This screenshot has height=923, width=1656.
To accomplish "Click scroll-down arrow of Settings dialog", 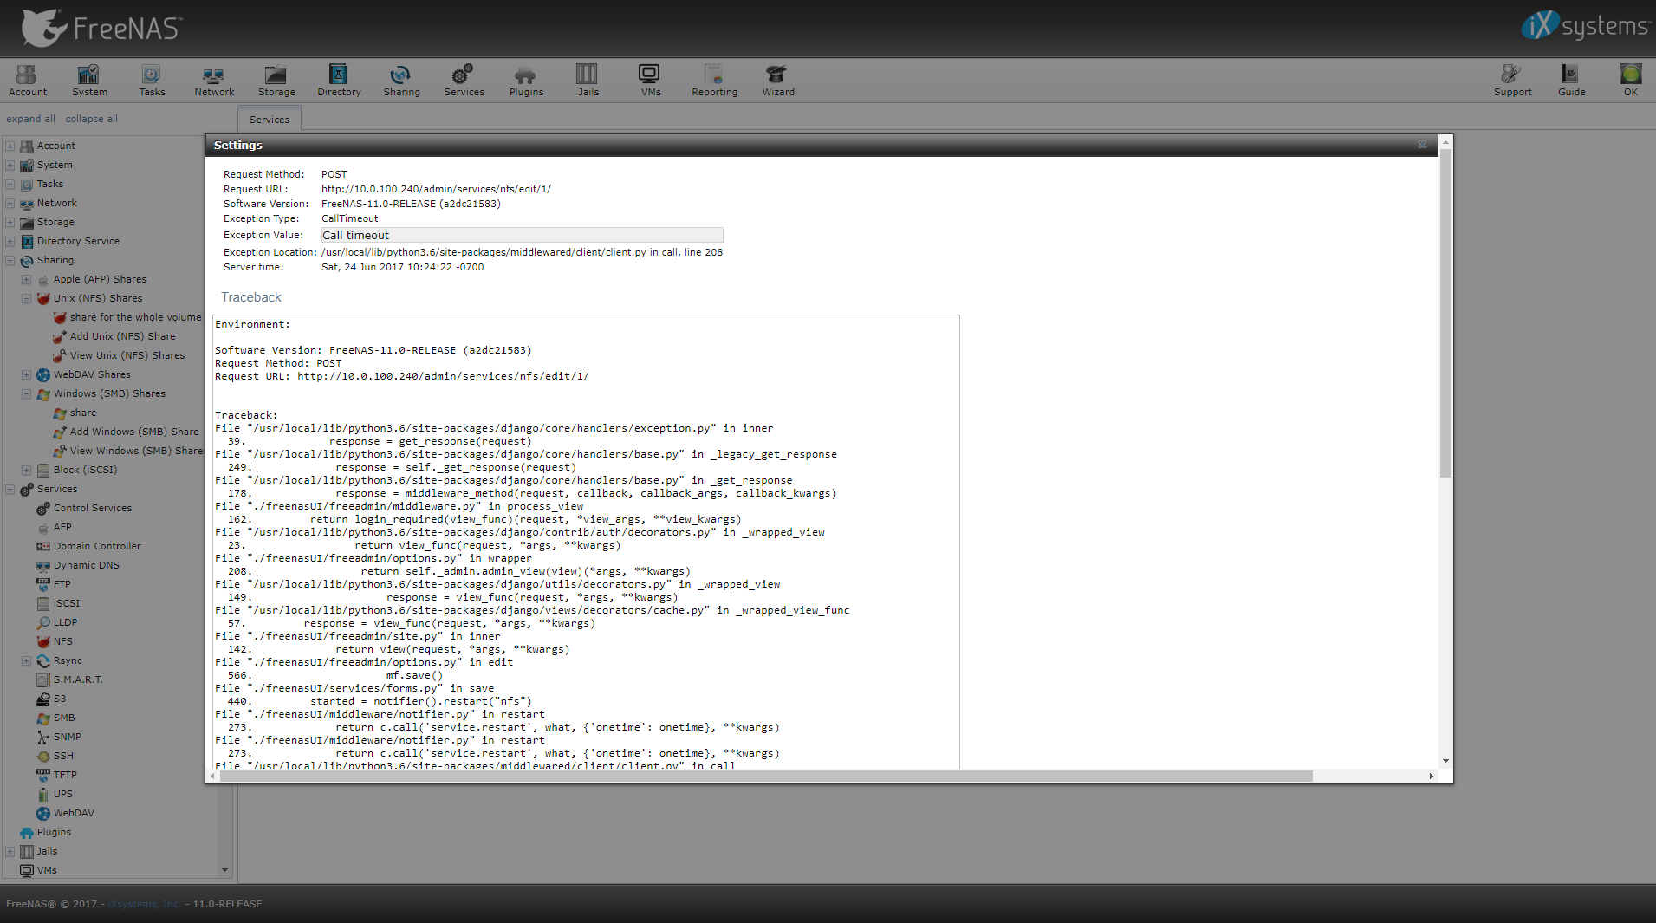I will coord(1445,761).
